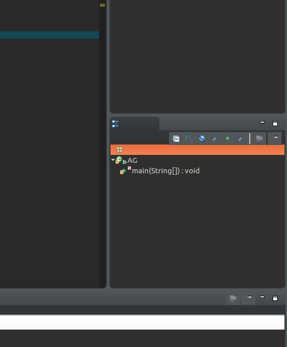Open Outline View Menu dropdown arrow

click(x=276, y=138)
